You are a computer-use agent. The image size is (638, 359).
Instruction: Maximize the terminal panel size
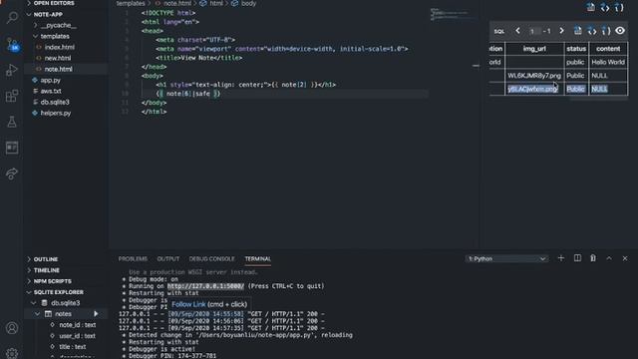click(609, 258)
